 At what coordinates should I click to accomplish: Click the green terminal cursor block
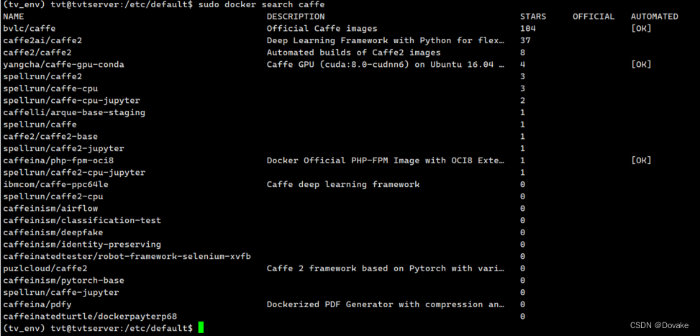coord(201,328)
